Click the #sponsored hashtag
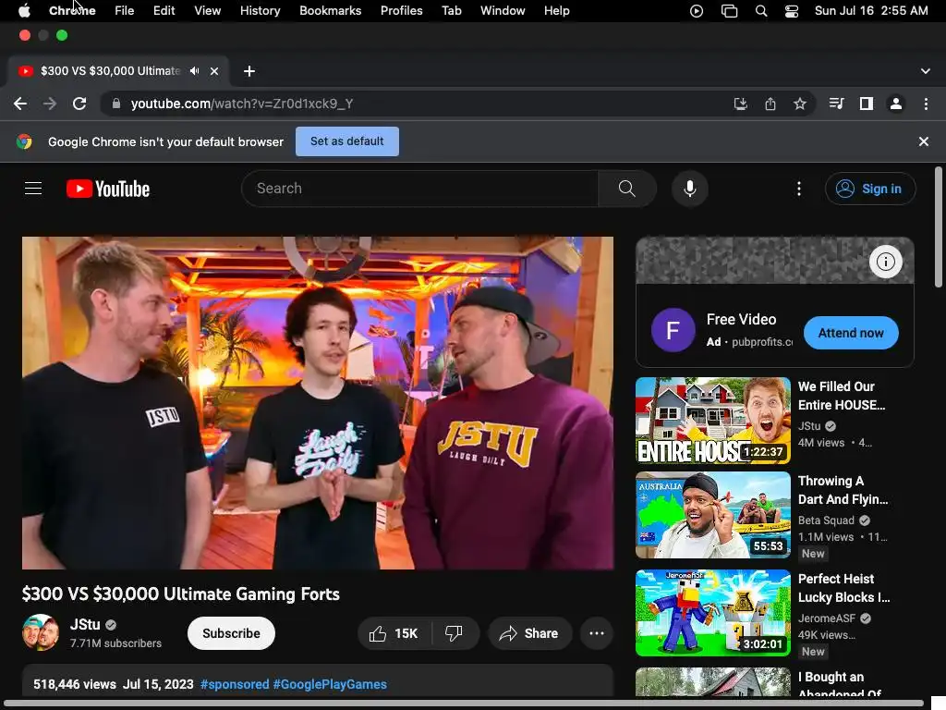 coord(235,684)
